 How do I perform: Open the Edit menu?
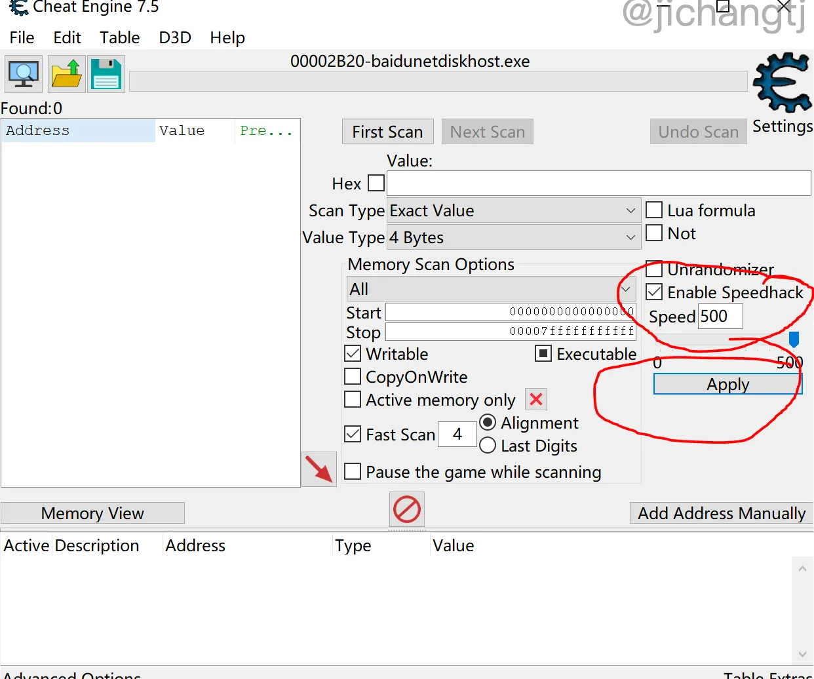pos(68,37)
